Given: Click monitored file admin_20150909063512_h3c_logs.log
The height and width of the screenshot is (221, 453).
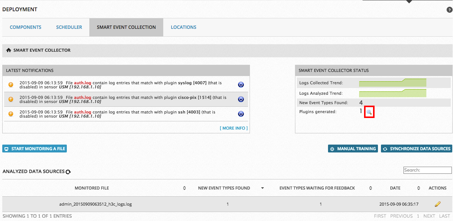Looking at the screenshot, I should pos(96,204).
